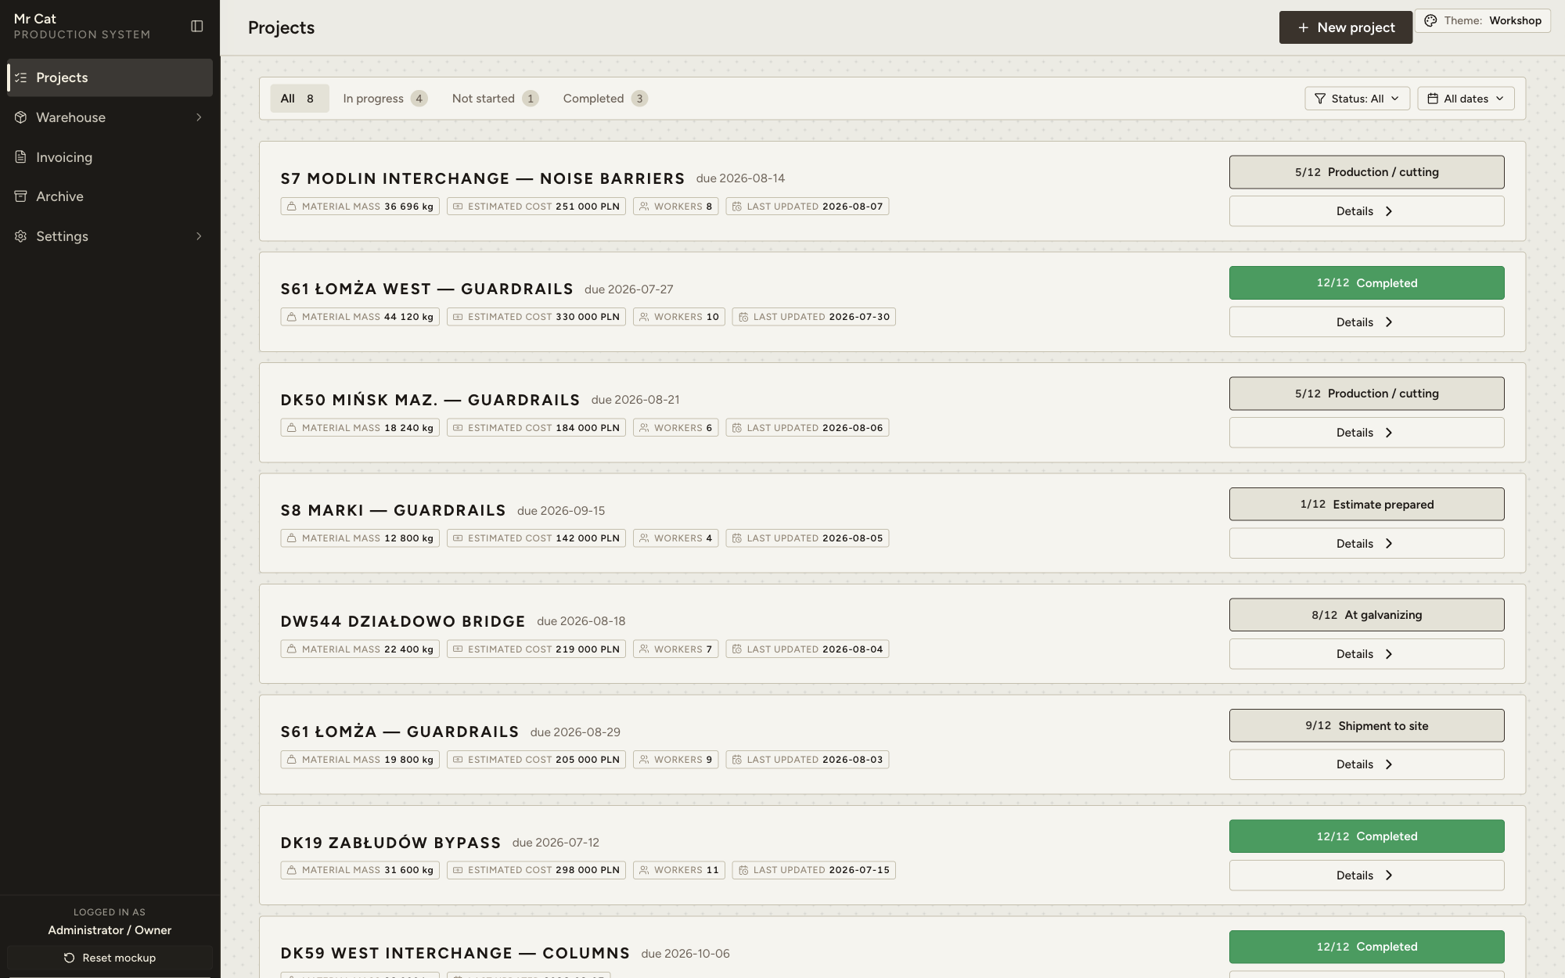
Task: Click the calendar icon by All dates
Action: (x=1433, y=99)
